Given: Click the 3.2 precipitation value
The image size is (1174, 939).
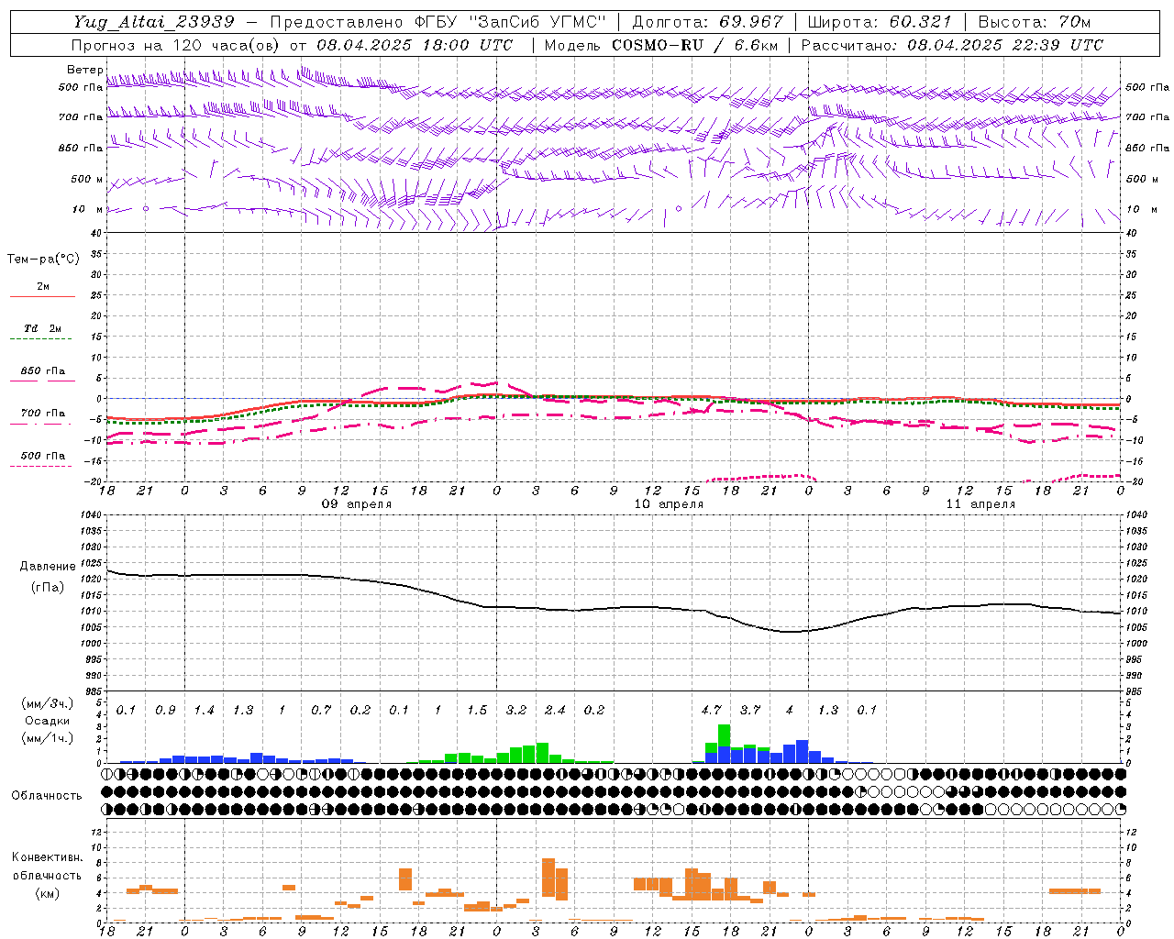Looking at the screenshot, I should pos(516,711).
